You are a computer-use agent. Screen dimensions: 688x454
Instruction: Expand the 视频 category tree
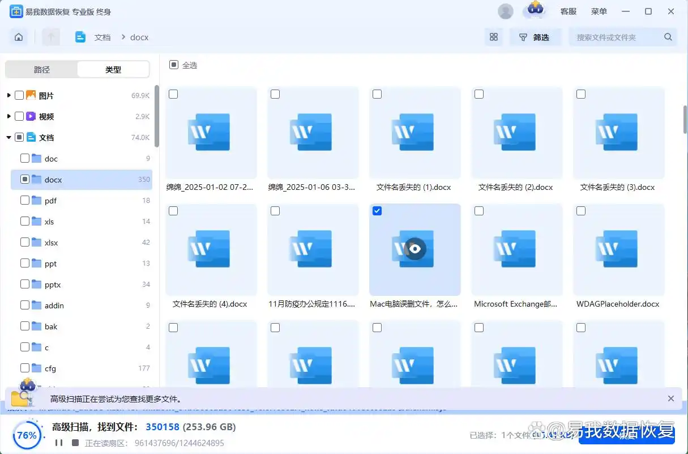click(8, 116)
